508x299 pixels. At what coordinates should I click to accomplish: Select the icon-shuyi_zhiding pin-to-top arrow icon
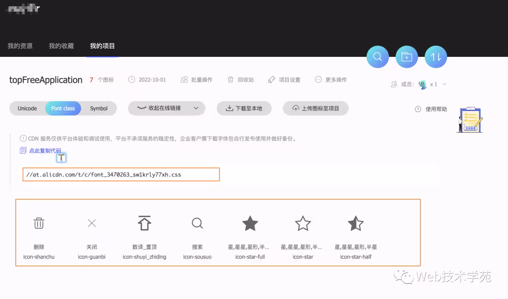pyautogui.click(x=144, y=223)
